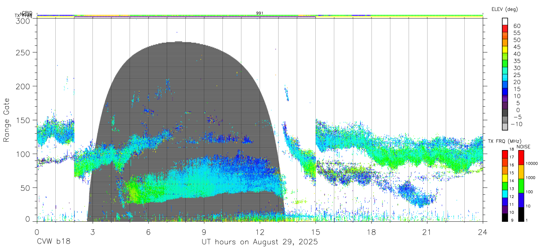Screen dimensions: 543x251
Task: Click the black bottom segment of NOISE colorbar
Action: 520,213
